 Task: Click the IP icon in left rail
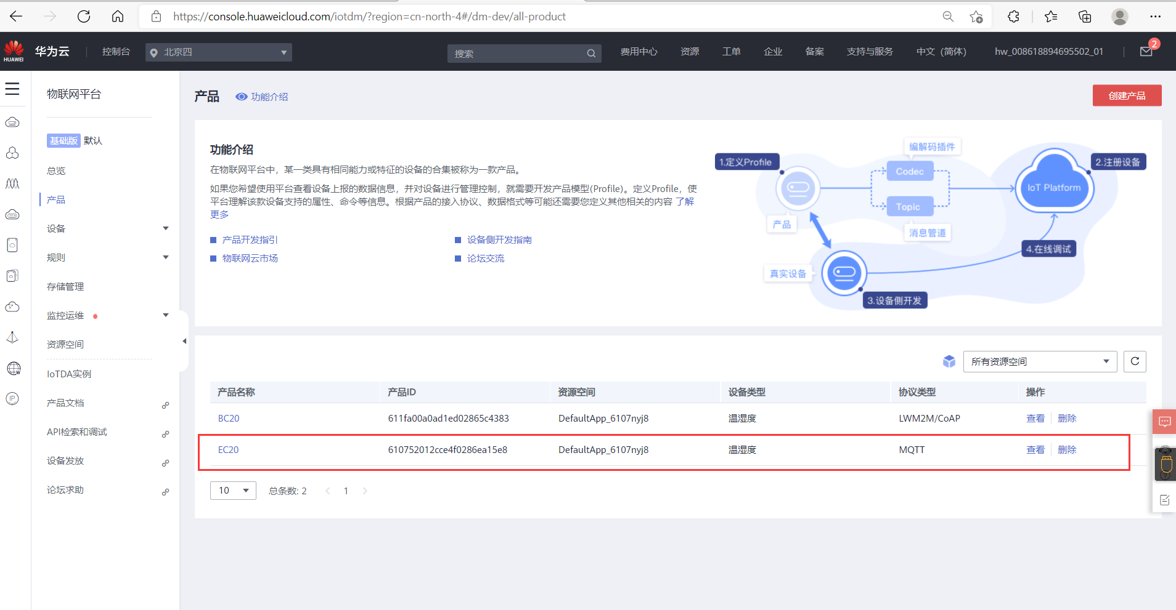(x=12, y=399)
